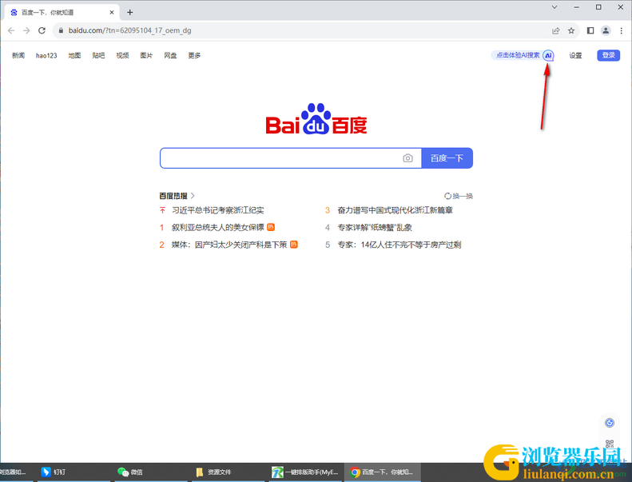The height and width of the screenshot is (482, 632).
Task: Expand 百度热搜 chevron arrow
Action: pos(193,196)
